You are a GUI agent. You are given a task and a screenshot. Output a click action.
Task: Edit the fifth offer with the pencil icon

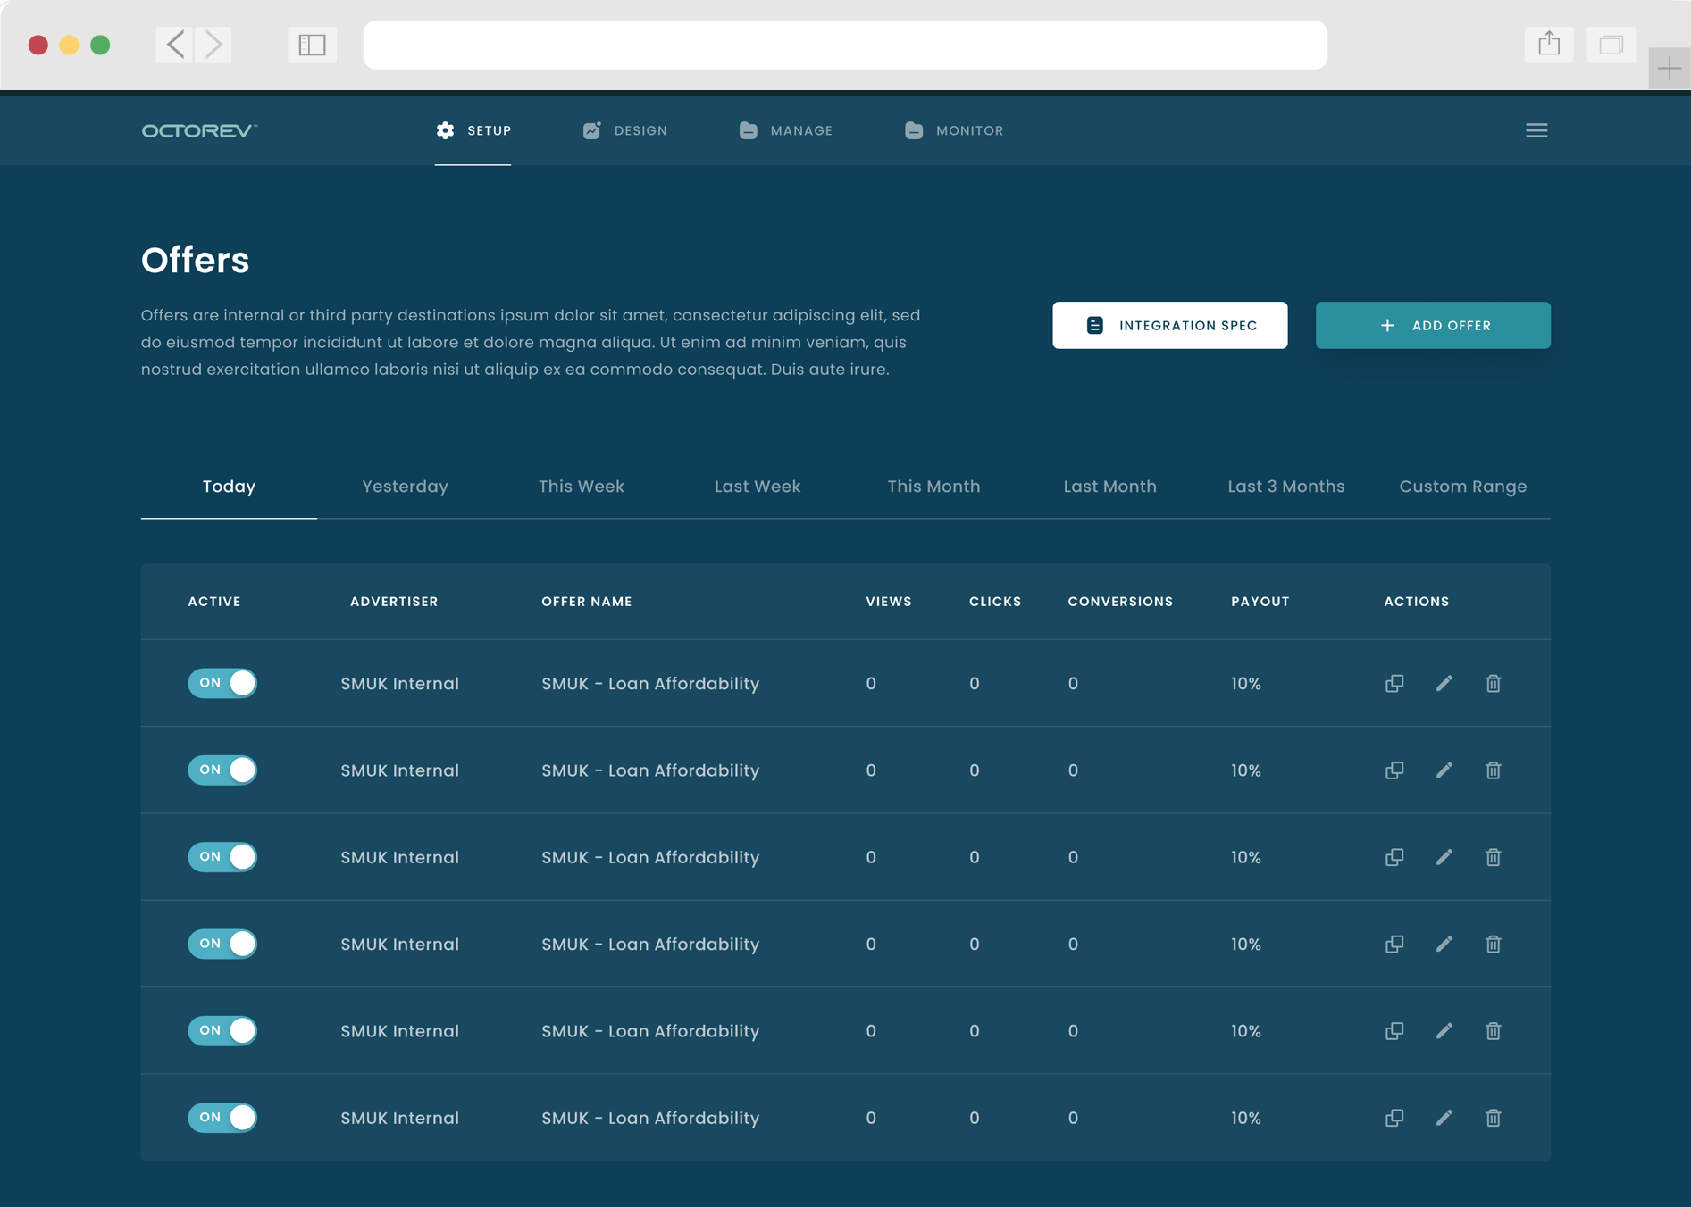point(1444,1030)
